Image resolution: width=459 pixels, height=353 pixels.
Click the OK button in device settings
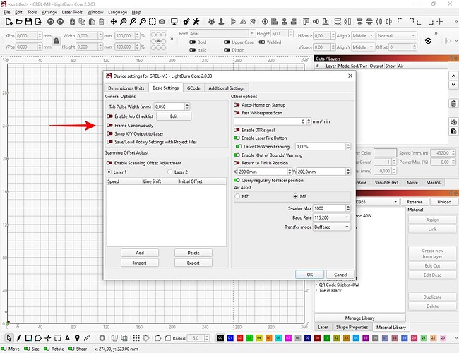310,275
